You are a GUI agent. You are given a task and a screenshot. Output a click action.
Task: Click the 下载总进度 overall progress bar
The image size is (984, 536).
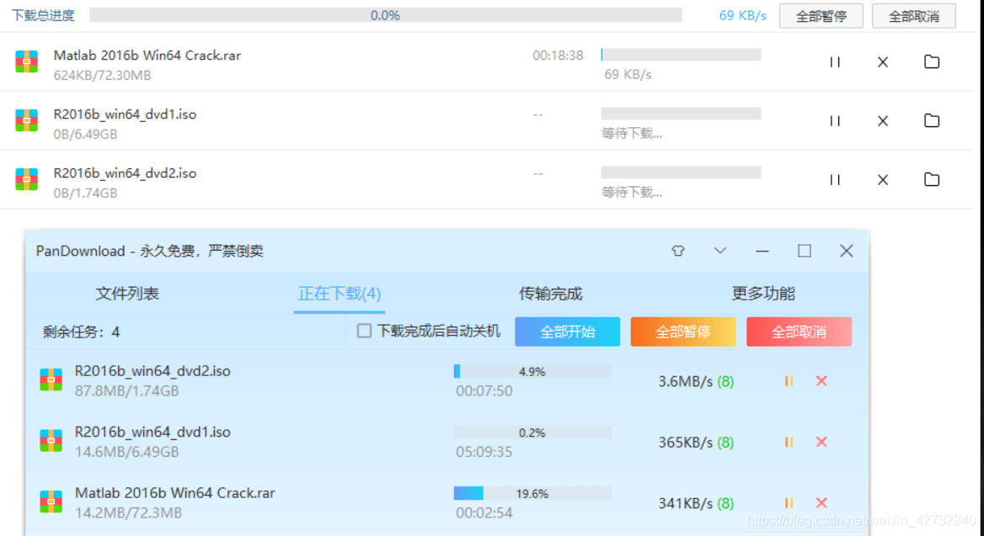[385, 15]
